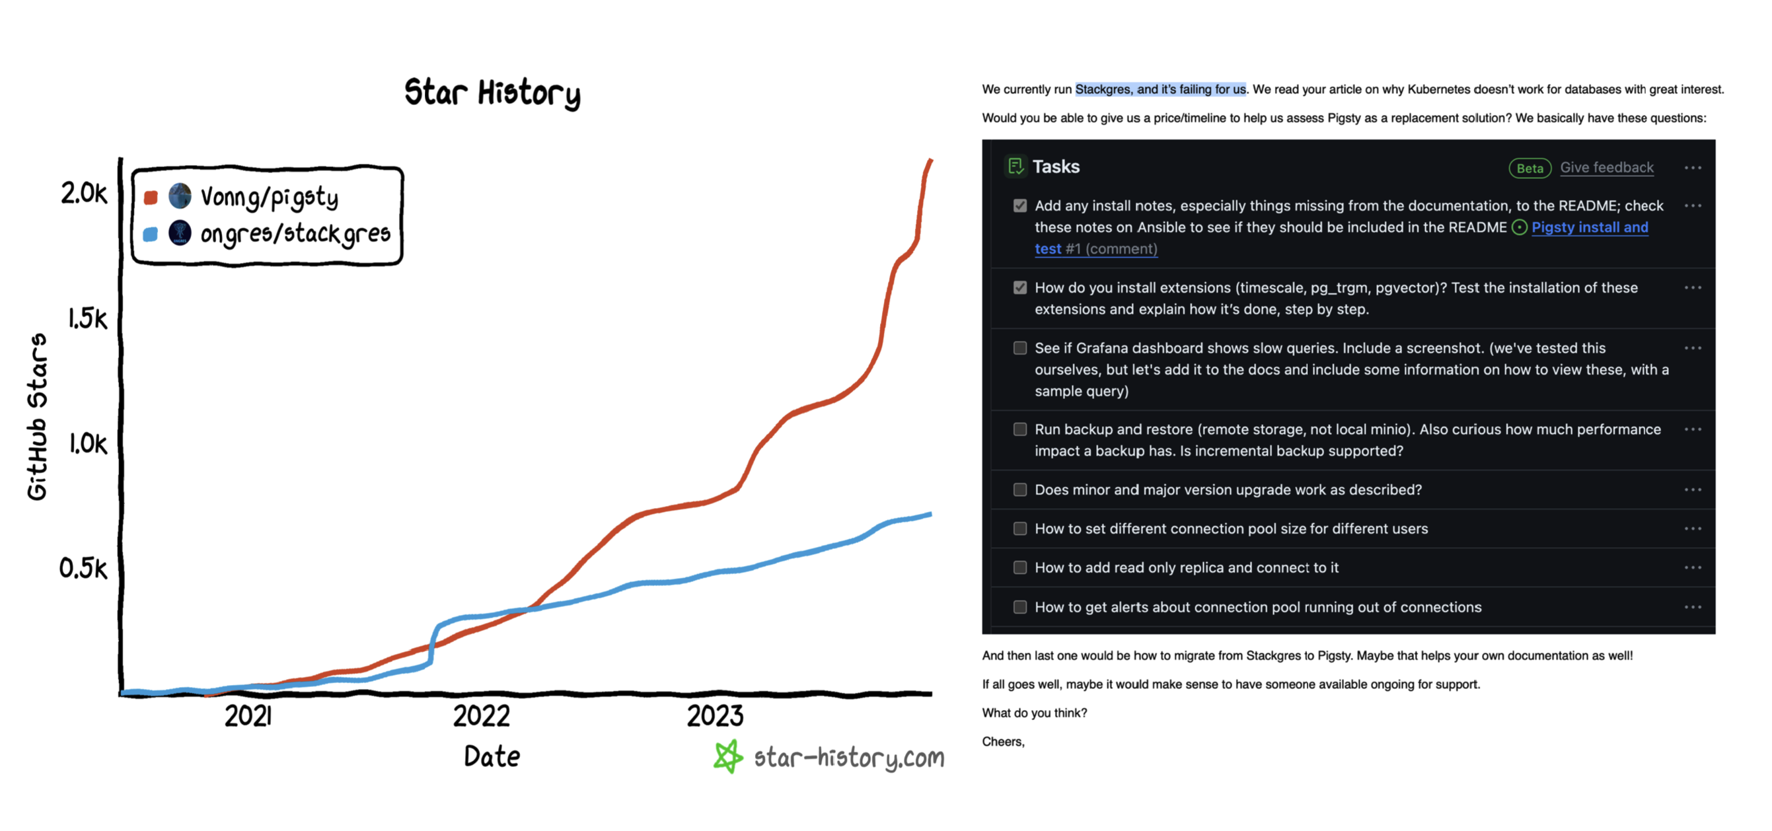Expand options for the connection pool size task
1772x831 pixels.
click(1695, 528)
